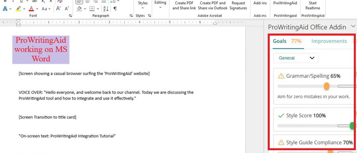The width and height of the screenshot is (357, 153).
Task: Expand the shading color dropdown arrow
Action: [85, 9]
